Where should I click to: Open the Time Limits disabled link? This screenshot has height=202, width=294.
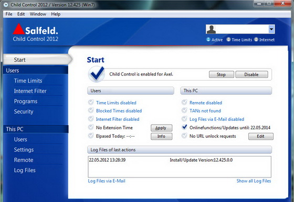(x=116, y=103)
